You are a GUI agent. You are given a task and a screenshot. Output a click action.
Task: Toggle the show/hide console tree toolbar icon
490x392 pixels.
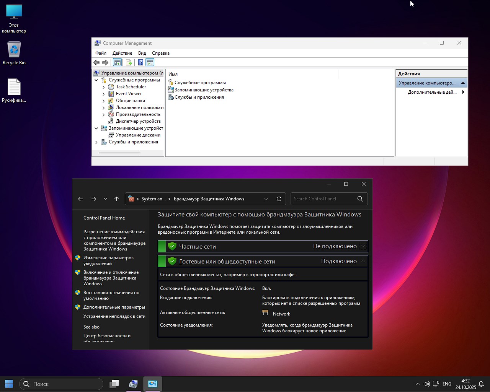(118, 63)
